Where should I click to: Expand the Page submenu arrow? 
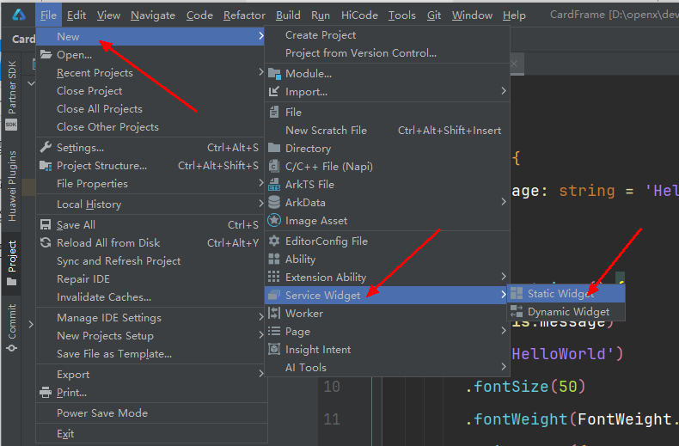(x=503, y=330)
